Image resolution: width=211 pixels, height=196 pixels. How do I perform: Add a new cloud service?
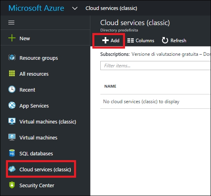(x=111, y=40)
